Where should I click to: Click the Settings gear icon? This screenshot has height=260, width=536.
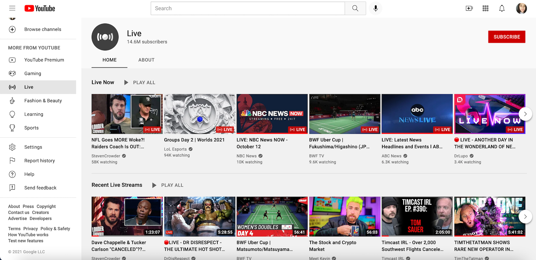point(12,147)
